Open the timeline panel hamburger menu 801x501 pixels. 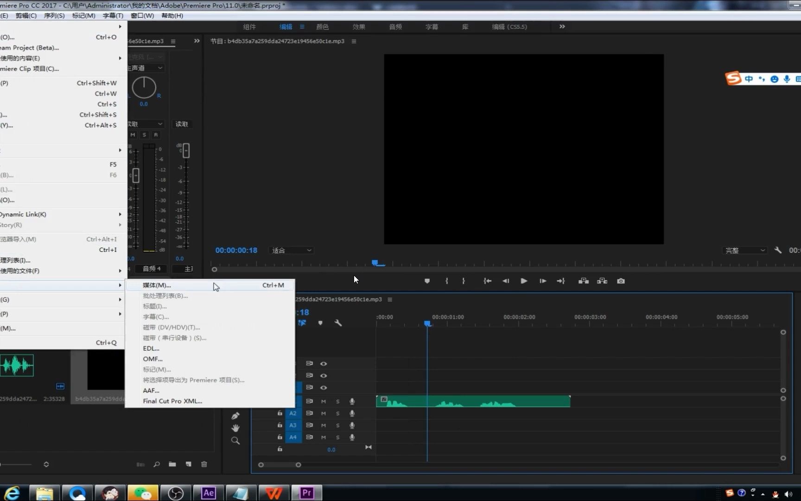(390, 300)
